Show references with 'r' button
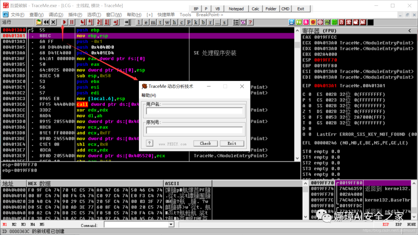 coord(210,22)
